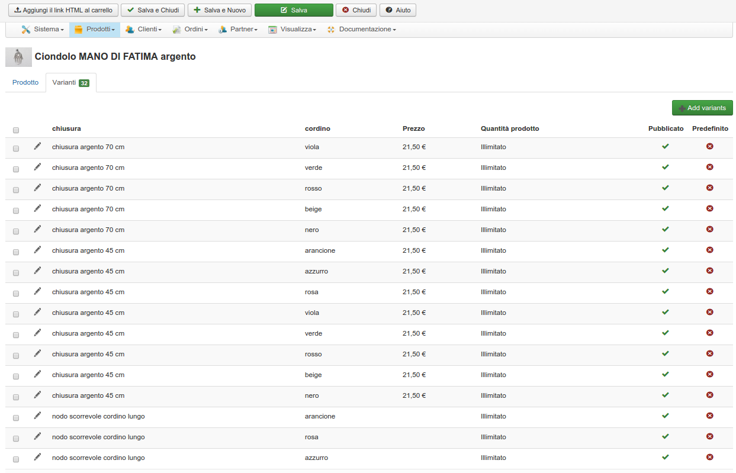Open the Prodotti dropdown menu
Image resolution: width=736 pixels, height=473 pixels.
click(x=95, y=30)
